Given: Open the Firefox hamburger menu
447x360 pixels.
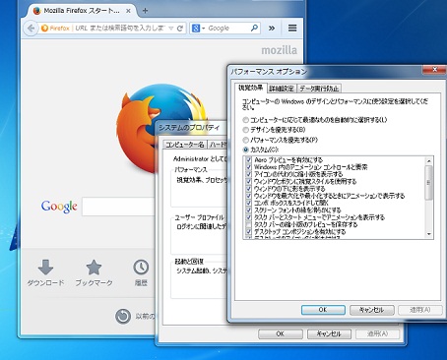Looking at the screenshot, I should pos(292,29).
